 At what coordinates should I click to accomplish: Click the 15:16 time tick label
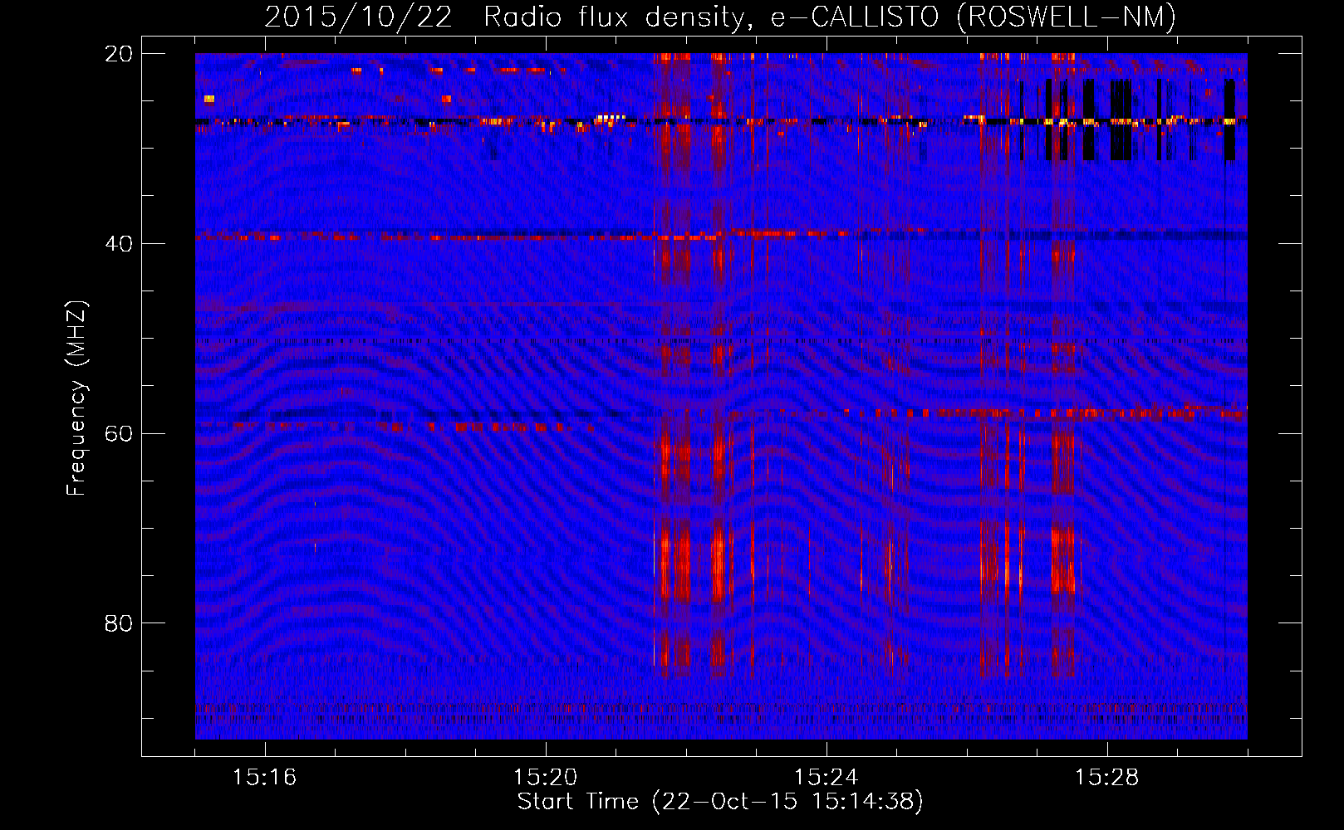[265, 777]
